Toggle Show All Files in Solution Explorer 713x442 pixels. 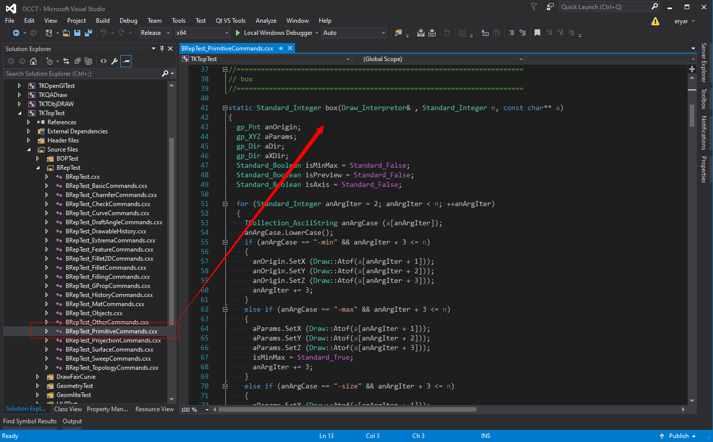click(88, 61)
